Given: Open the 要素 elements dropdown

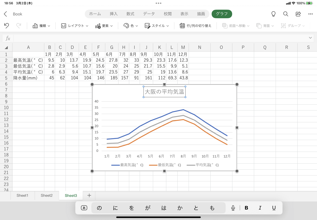Looking at the screenshot, I should pyautogui.click(x=104, y=26).
